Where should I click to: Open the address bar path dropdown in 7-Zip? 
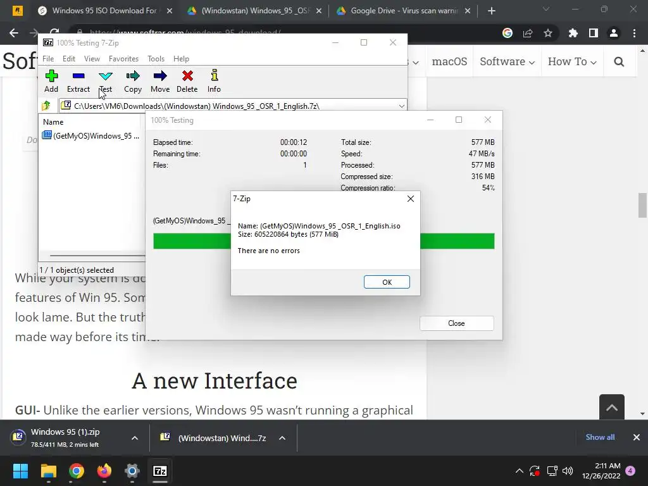401,106
